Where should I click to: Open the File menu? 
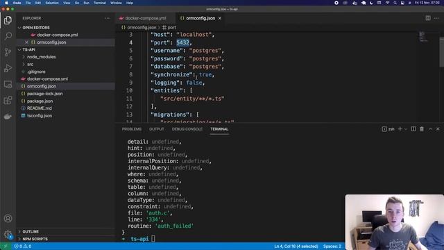pyautogui.click(x=28, y=3)
